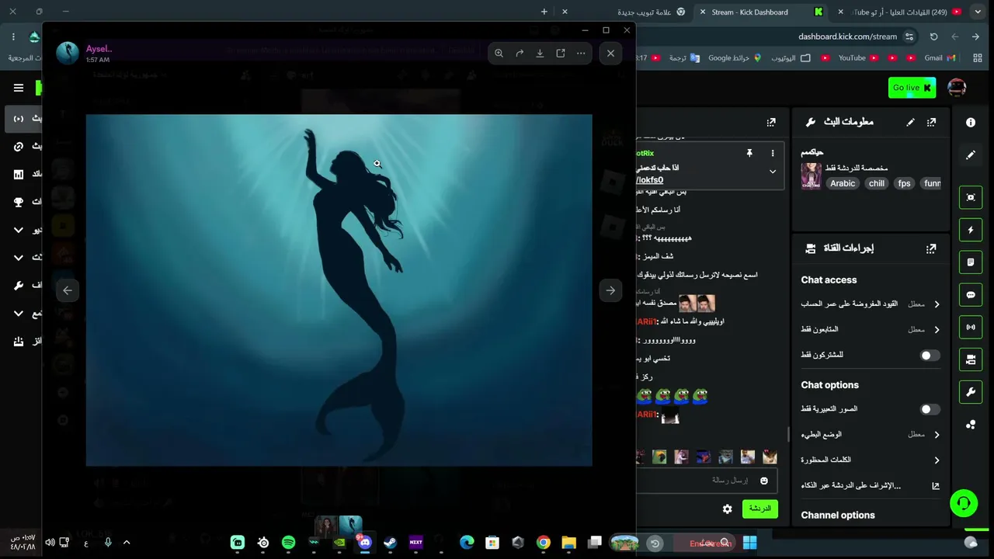The height and width of the screenshot is (559, 994).
Task: Open pinned message three-dot menu
Action: (x=773, y=154)
